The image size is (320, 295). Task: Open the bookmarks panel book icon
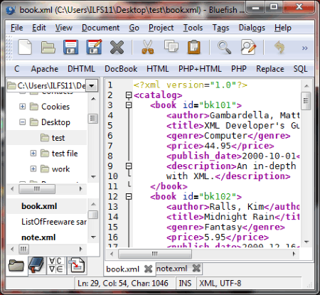coord(36,265)
